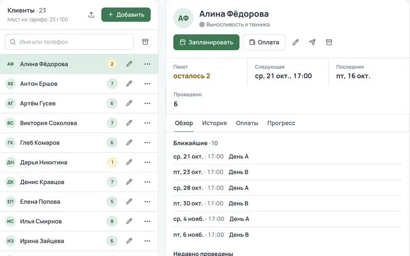Select client Артём Гусев in list

[79, 103]
